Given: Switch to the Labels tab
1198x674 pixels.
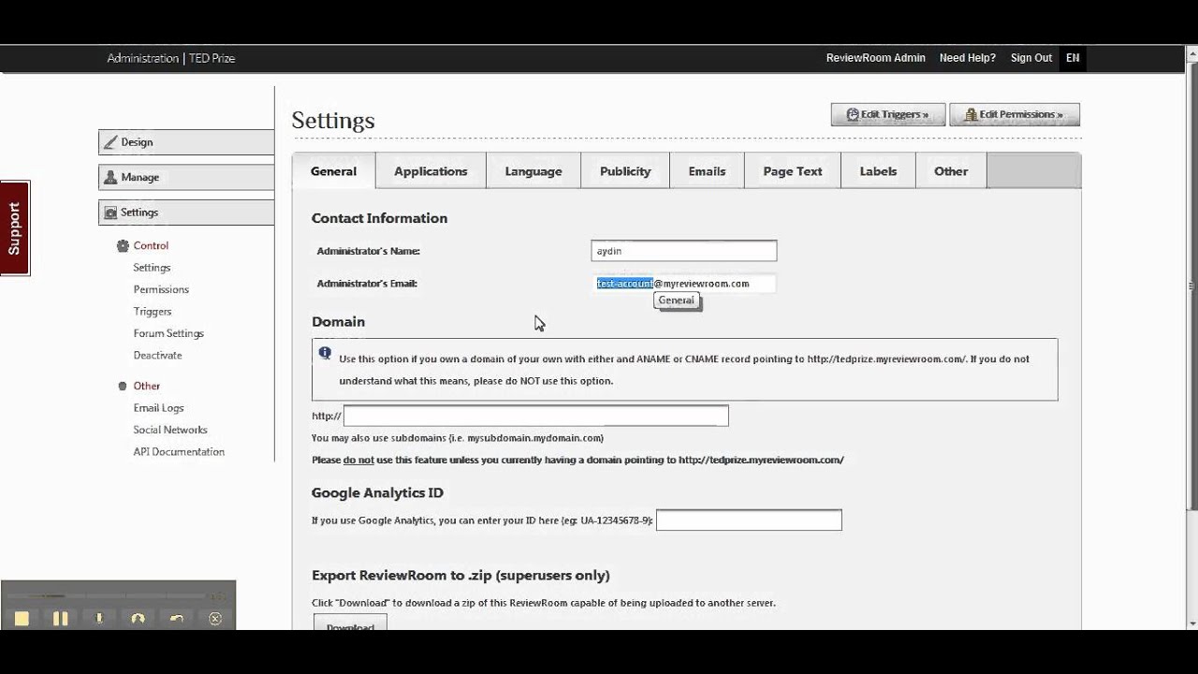Looking at the screenshot, I should point(878,171).
